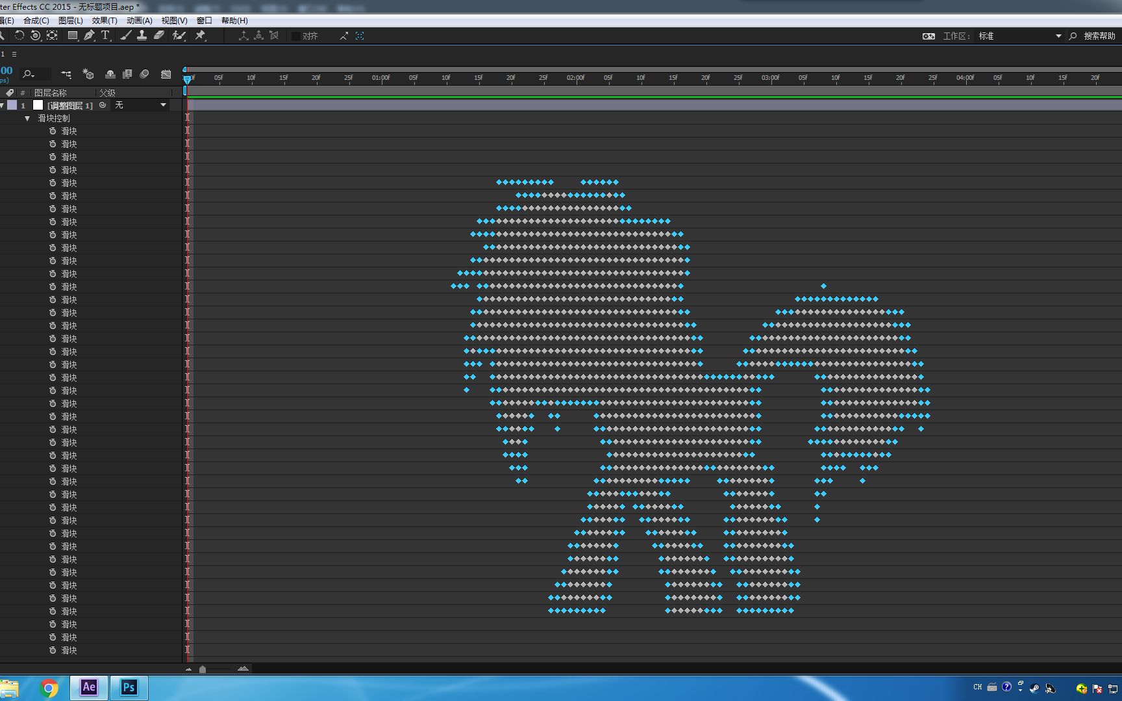Screen dimensions: 1122x701
Task: Toggle the frame blending switch
Action: click(127, 74)
